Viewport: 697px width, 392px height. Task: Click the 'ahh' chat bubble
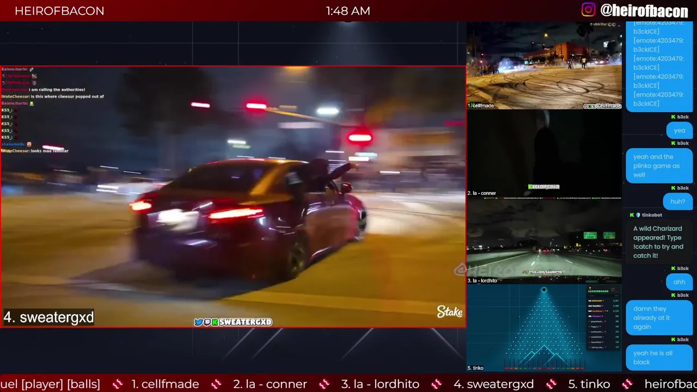pyautogui.click(x=679, y=281)
